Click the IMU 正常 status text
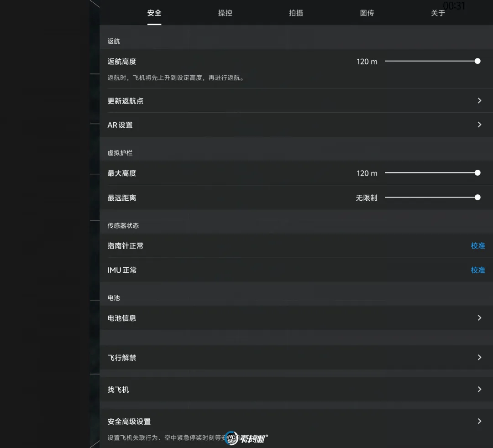The image size is (493, 448). point(122,270)
